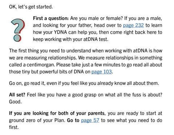Click the word "centimorgan"
Screen dimensions: 174x135
41,65
